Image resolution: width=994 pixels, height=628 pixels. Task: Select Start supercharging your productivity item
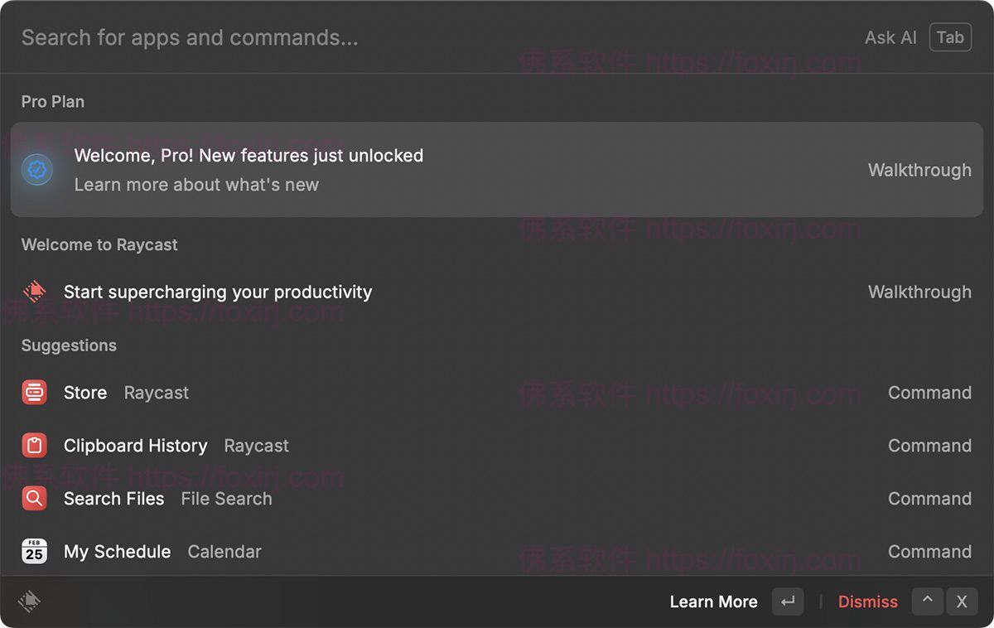[x=497, y=292]
